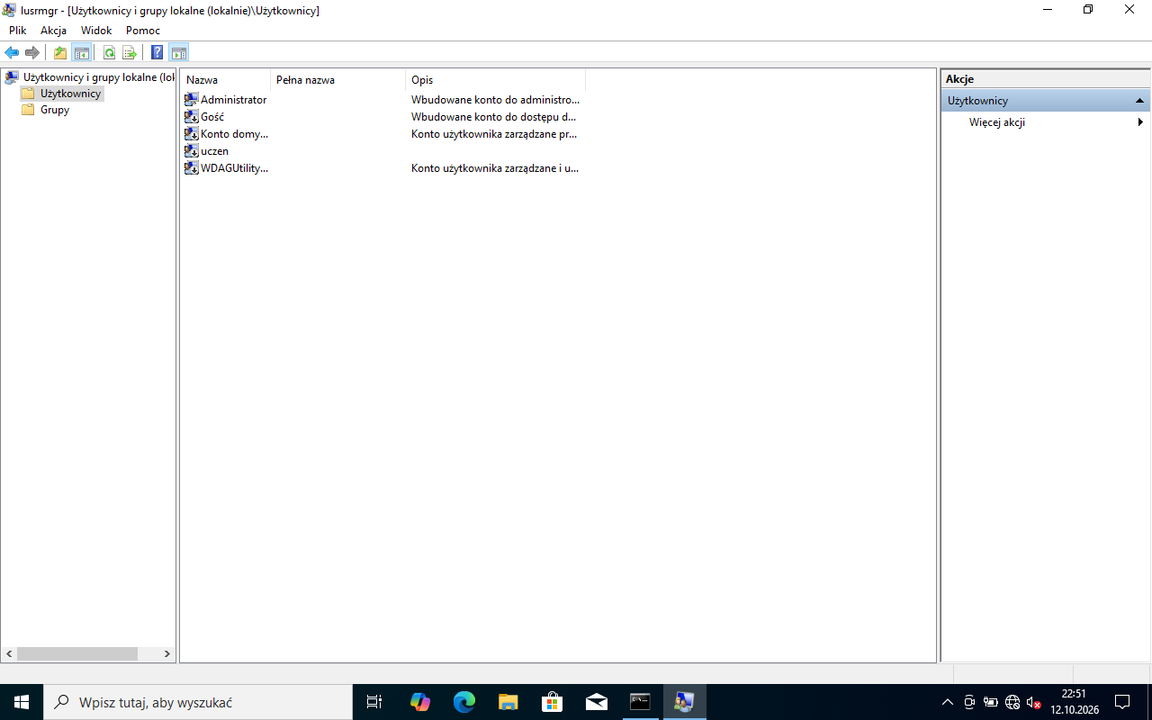The height and width of the screenshot is (720, 1152).
Task: Click the Administrator account description text
Action: (x=495, y=100)
